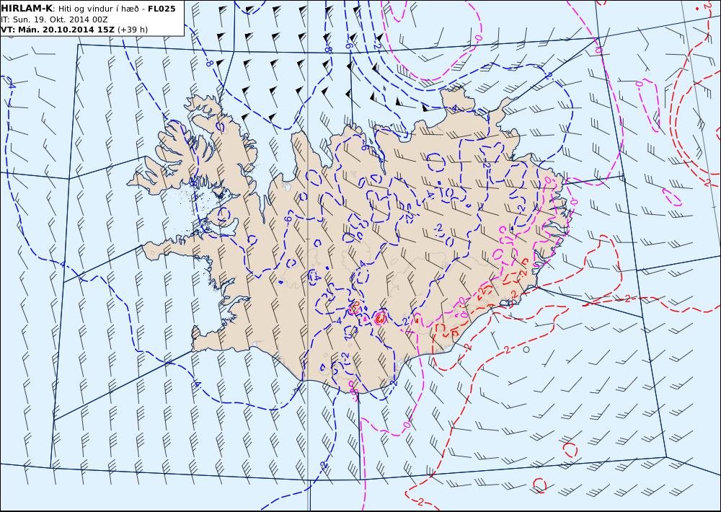Click the calm-wind circle symbol southeast of Iceland
Screen dimensions: 721x512
point(526,350)
